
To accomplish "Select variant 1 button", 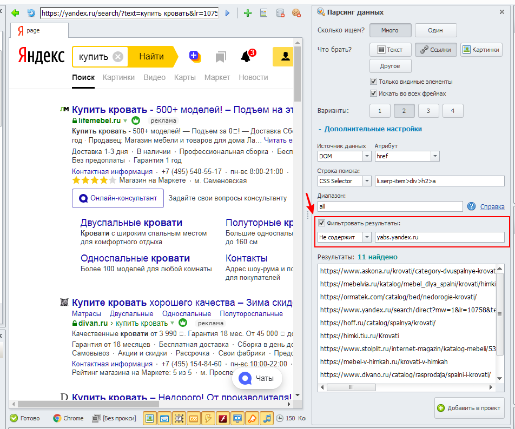I will [380, 111].
